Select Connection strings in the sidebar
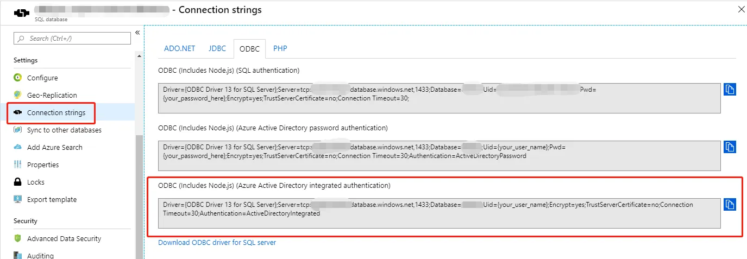 click(56, 112)
